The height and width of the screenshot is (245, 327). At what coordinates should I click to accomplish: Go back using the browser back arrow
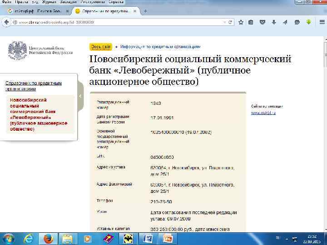coord(6,22)
